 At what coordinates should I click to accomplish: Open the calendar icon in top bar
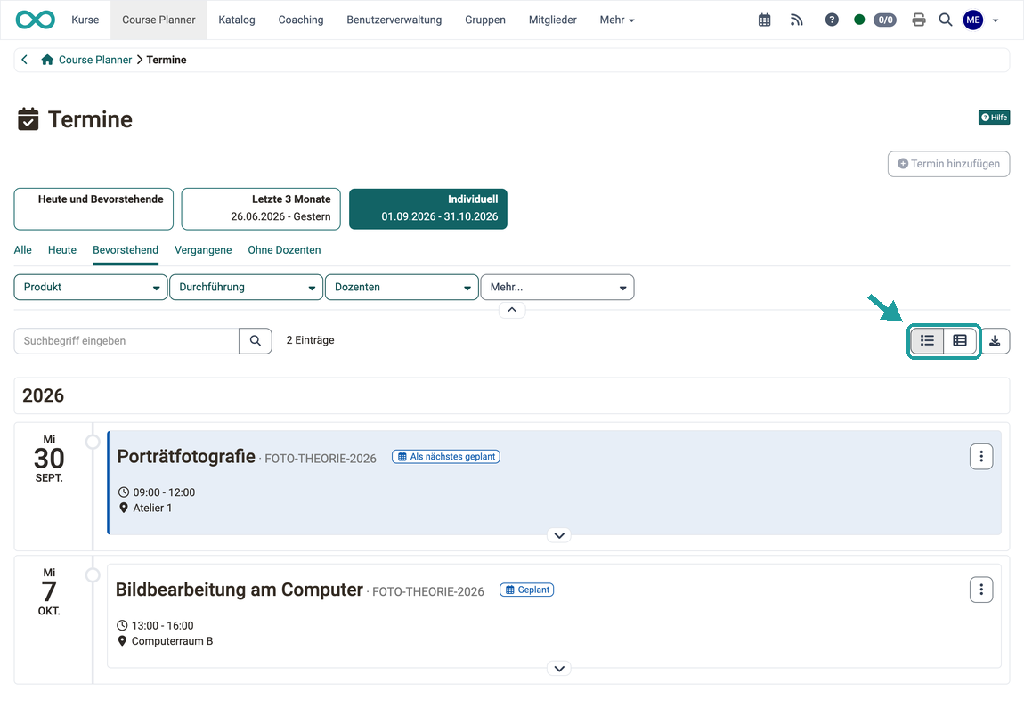point(764,20)
